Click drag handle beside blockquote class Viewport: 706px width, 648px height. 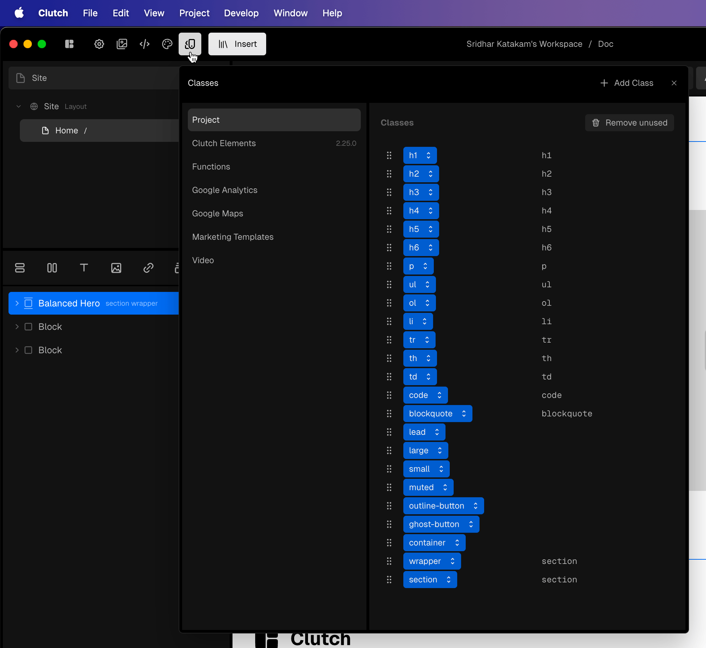[389, 414]
